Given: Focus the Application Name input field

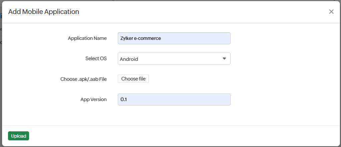Looking at the screenshot, I should tap(174, 38).
